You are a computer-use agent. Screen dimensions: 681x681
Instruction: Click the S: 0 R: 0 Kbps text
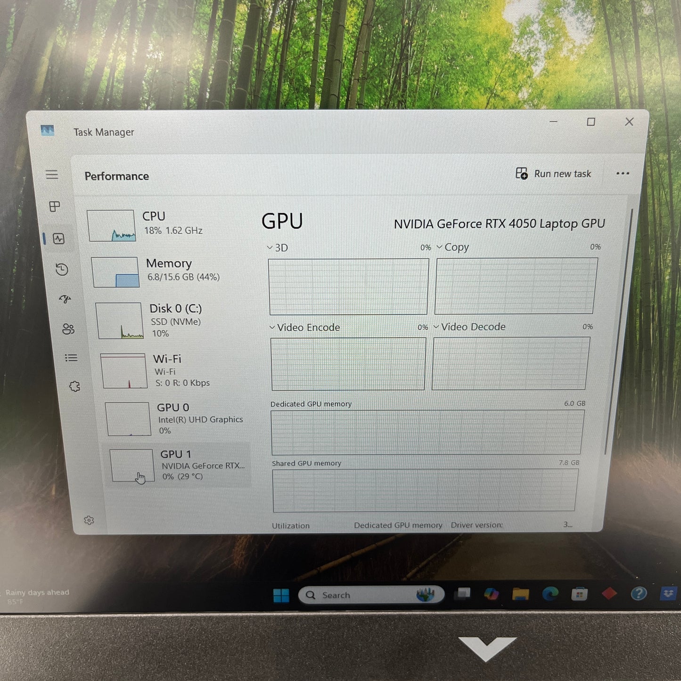point(183,383)
